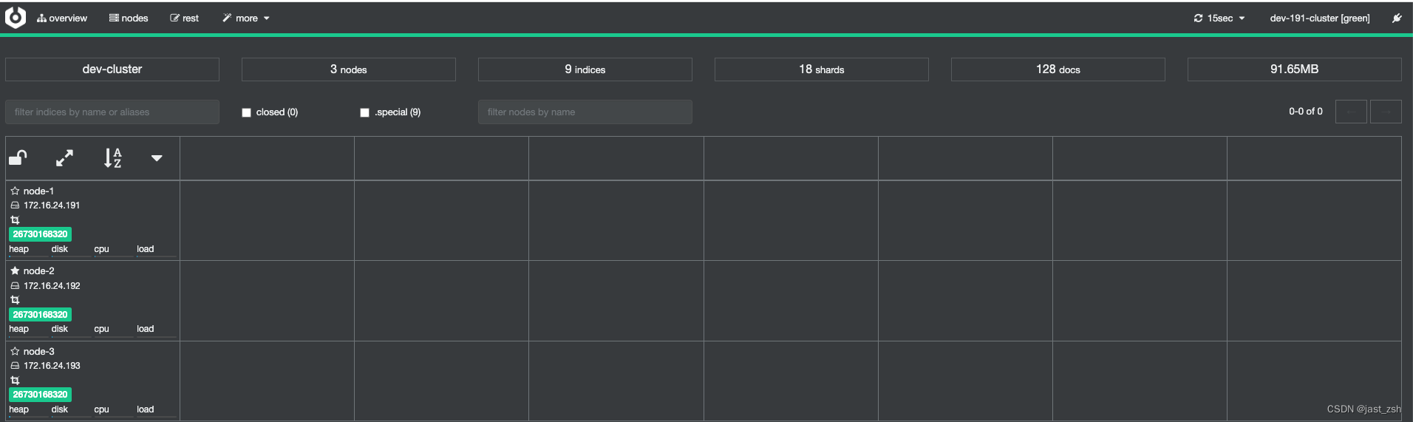Click the node-2 name
Viewport: 1413px width, 422px height.
point(38,270)
